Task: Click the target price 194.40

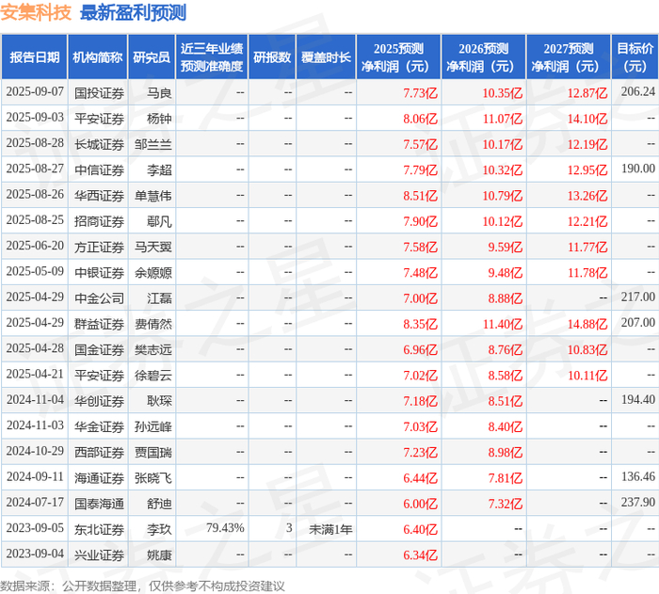Action: pos(638,399)
